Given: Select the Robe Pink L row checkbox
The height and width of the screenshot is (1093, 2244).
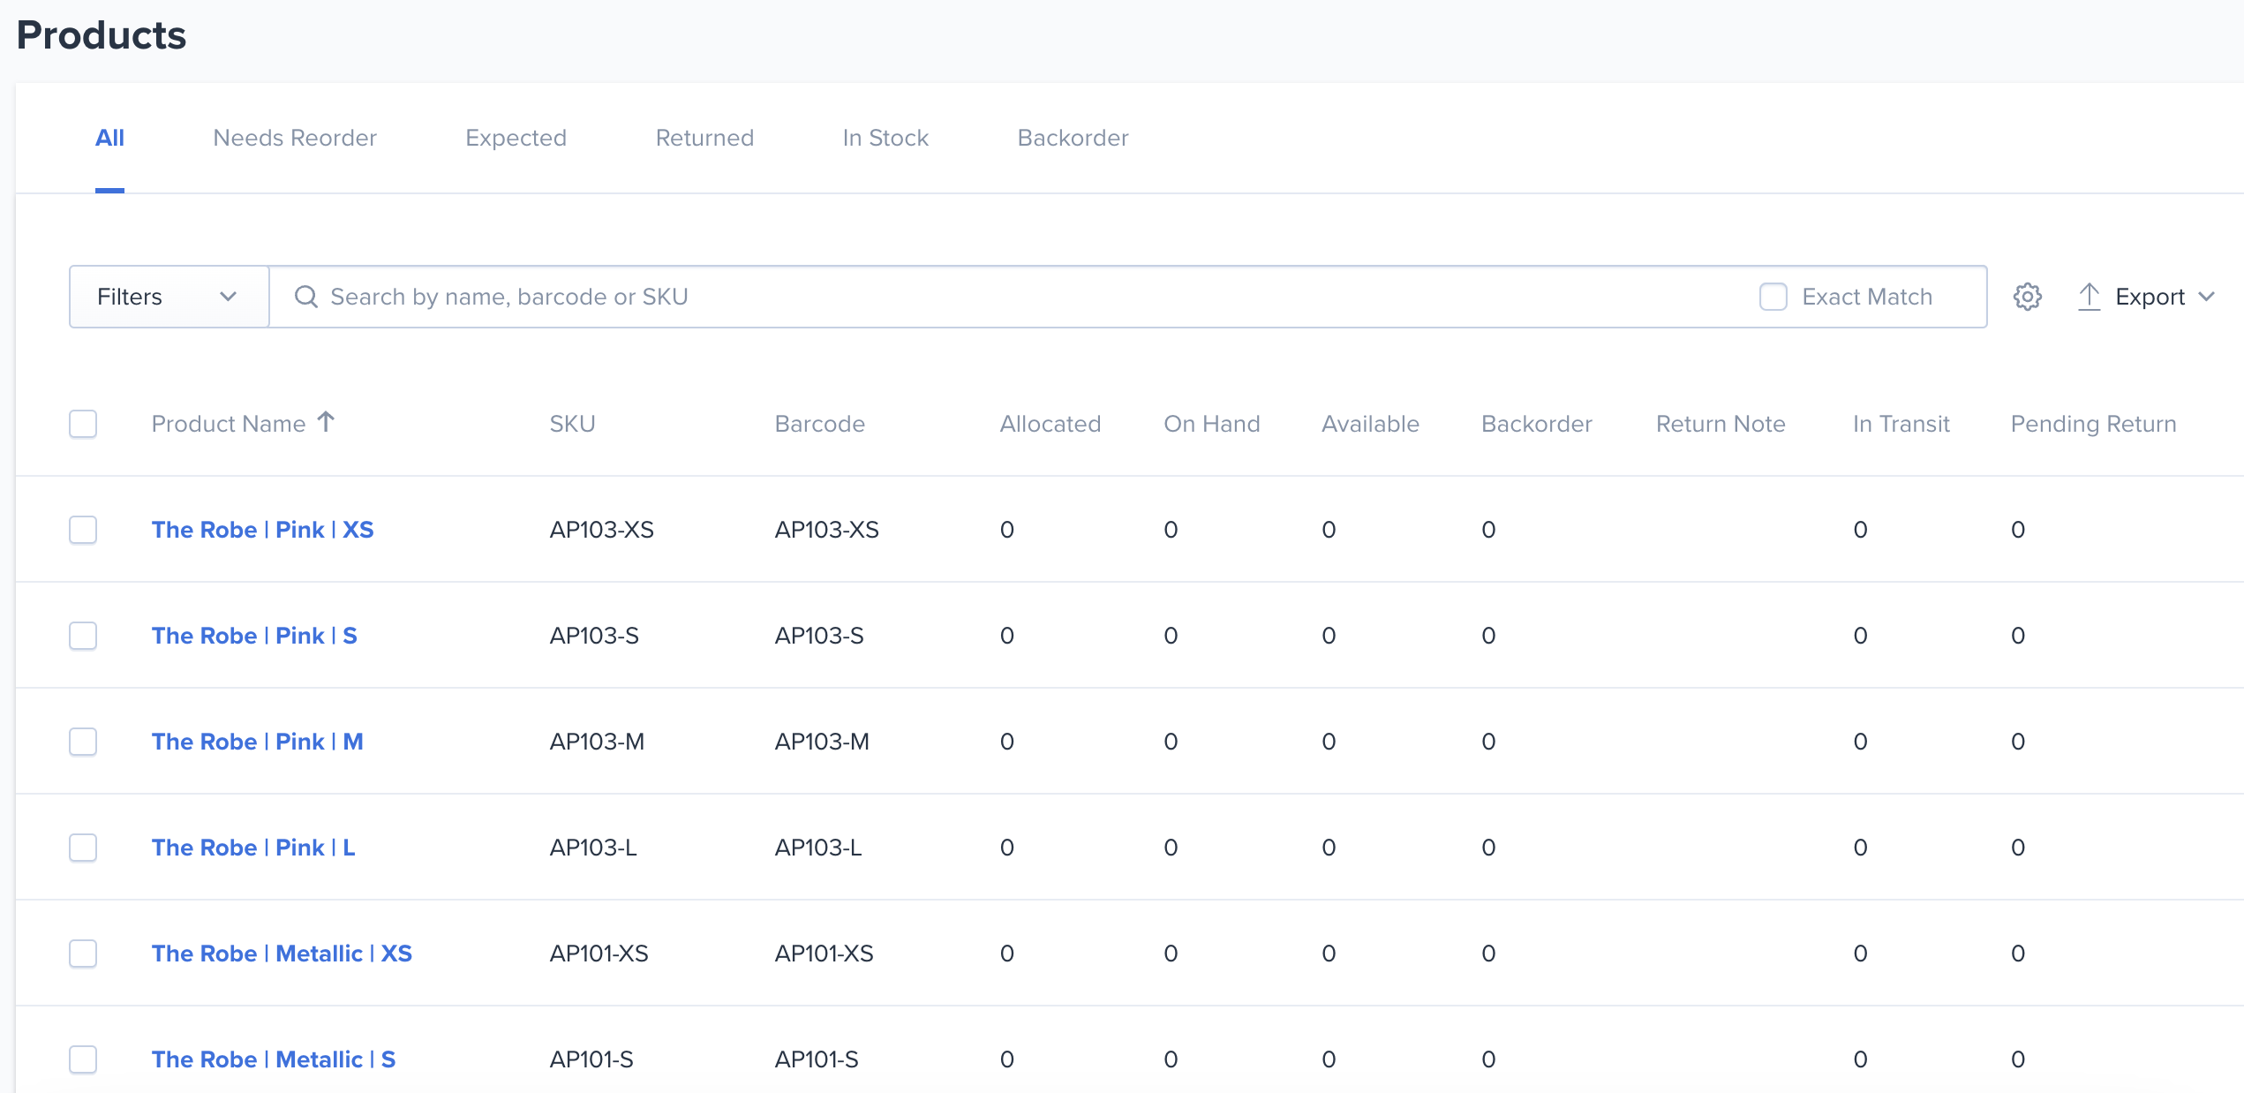Looking at the screenshot, I should [x=83, y=848].
